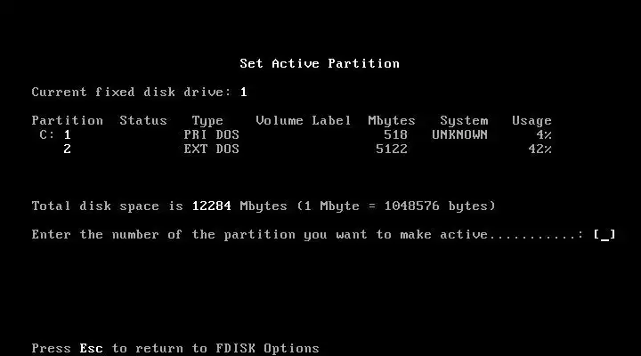
Task: Click the 42% usage value
Action: [540, 149]
